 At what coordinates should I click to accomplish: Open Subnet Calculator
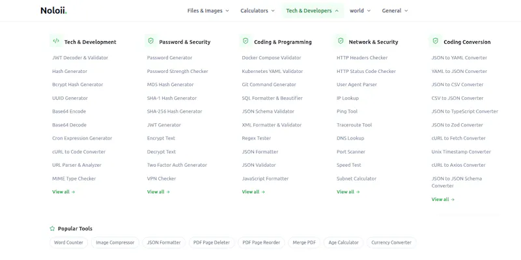[x=356, y=179]
